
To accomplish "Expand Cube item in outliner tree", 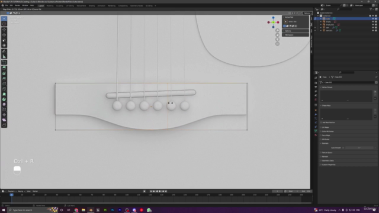I will pyautogui.click(x=321, y=18).
